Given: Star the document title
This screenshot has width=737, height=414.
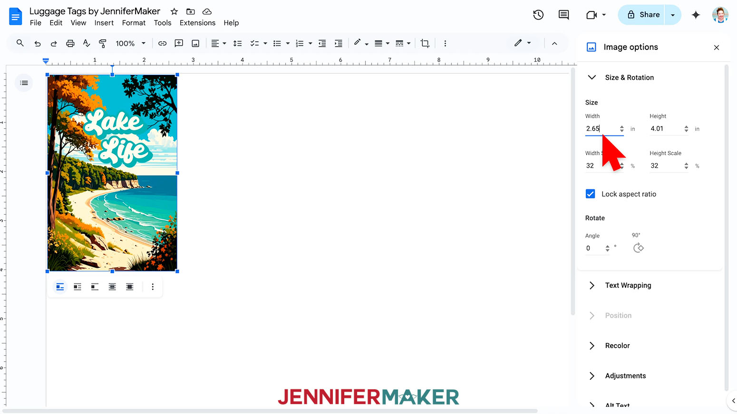Looking at the screenshot, I should (x=174, y=11).
